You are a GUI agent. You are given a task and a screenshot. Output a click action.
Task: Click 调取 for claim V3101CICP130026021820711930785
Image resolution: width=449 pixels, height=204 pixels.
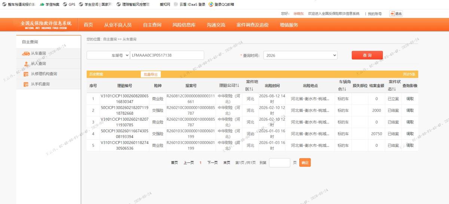(410, 122)
